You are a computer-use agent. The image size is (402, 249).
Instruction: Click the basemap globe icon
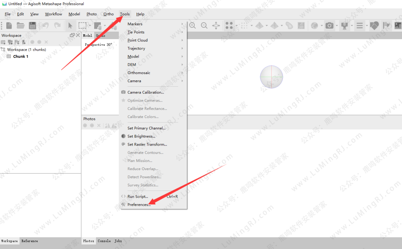[314, 25]
